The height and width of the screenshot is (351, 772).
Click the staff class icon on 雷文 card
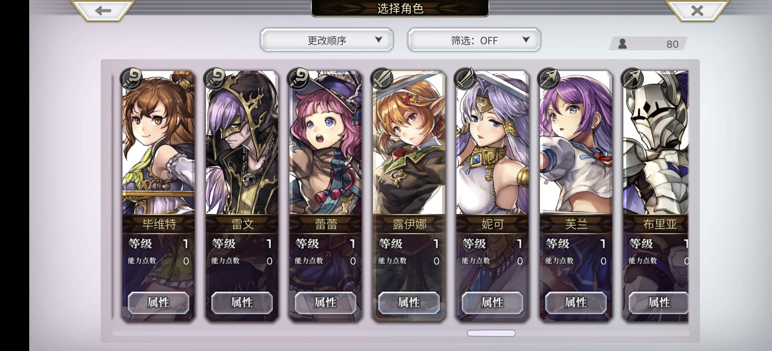coord(215,79)
